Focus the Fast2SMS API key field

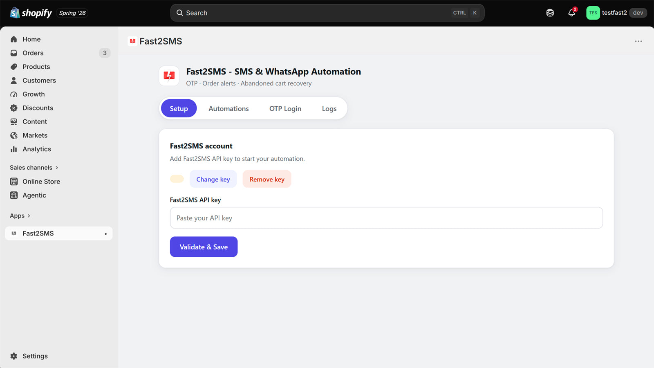coord(386,218)
